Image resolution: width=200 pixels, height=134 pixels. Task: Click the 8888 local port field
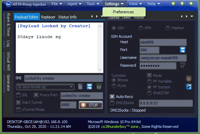click(68, 105)
